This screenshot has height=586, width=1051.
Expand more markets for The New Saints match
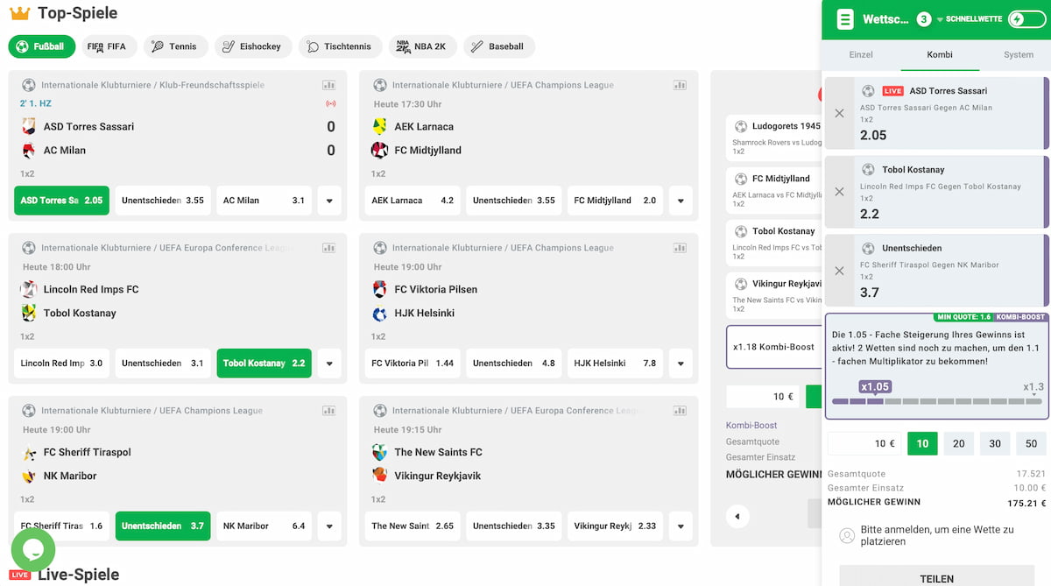coord(680,526)
